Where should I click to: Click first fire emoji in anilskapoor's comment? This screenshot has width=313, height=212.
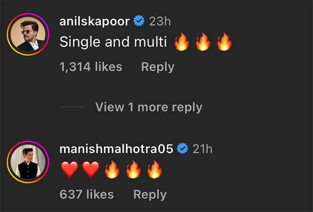pyautogui.click(x=182, y=42)
